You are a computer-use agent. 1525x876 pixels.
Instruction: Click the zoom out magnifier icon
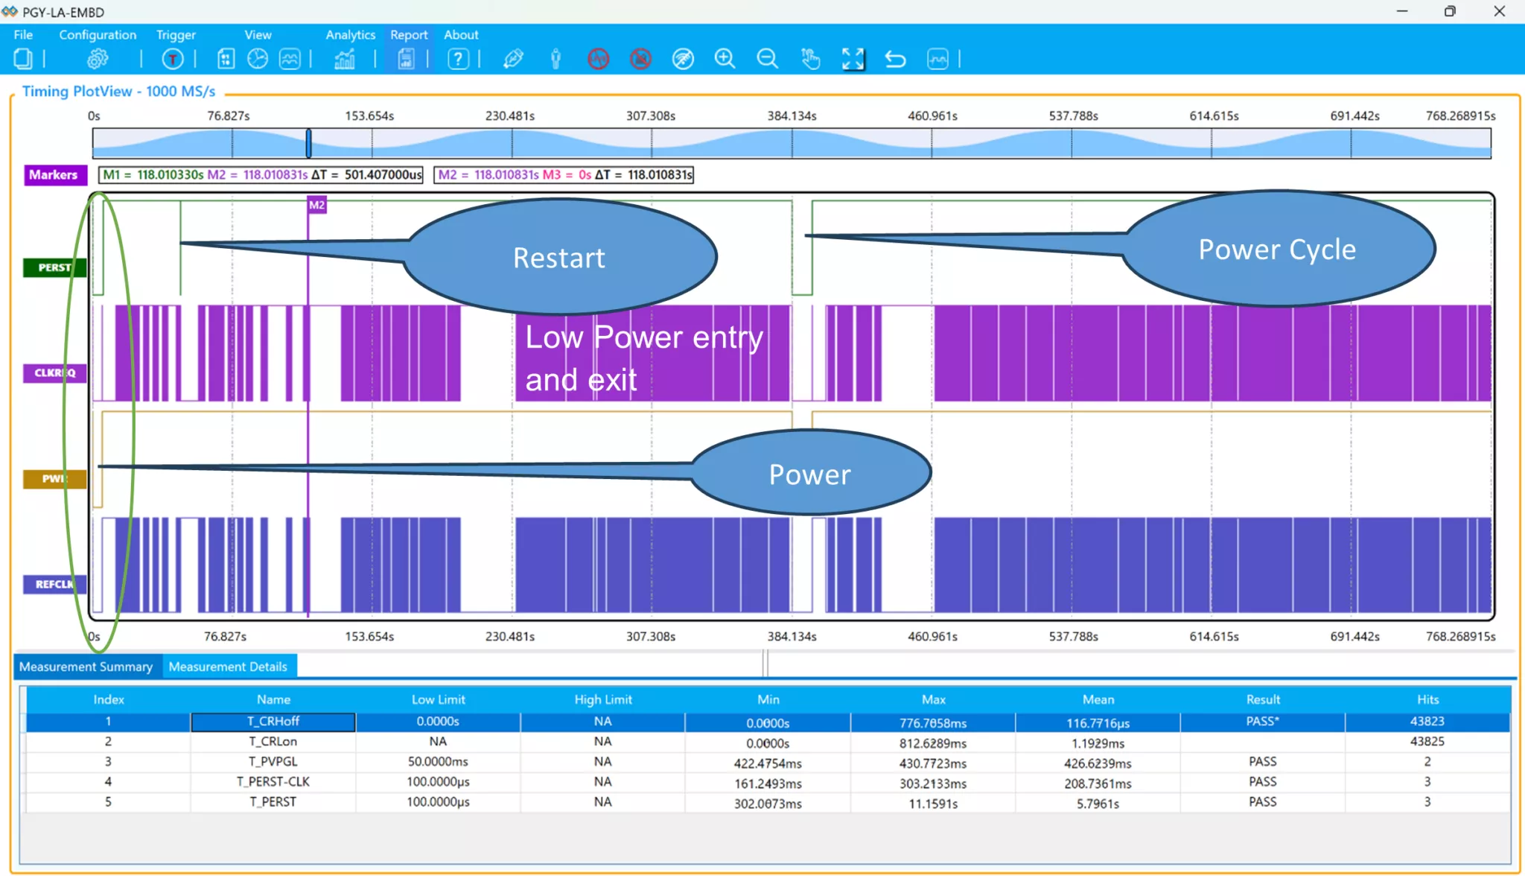click(x=767, y=59)
